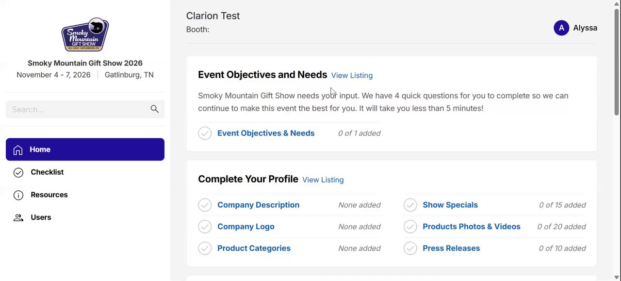The height and width of the screenshot is (281, 621).
Task: Open the Smoky Mountain Gift Show logo
Action: 85,34
